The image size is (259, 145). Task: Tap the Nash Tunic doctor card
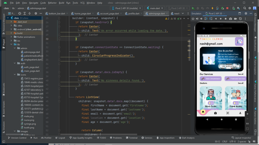(x=211, y=98)
